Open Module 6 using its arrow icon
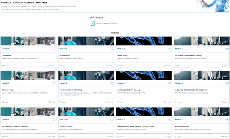Screen dimensions: 230x139 112,83
